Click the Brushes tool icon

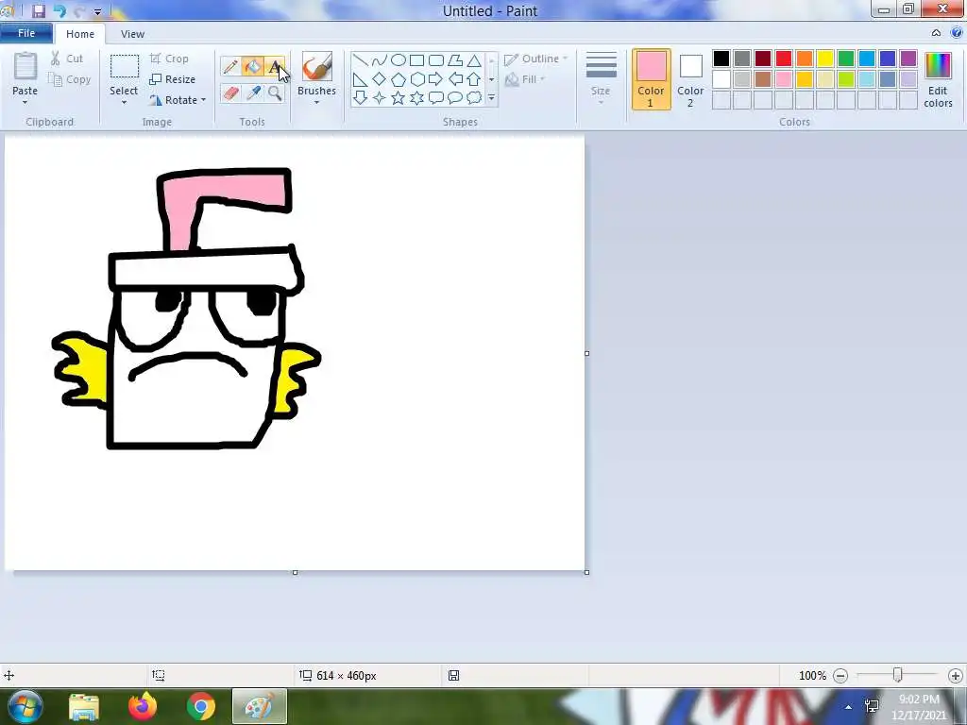(x=317, y=66)
